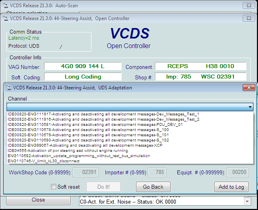Click the WorkShop Code field 02391
Image resolution: width=258 pixels, height=210 pixels.
click(86, 172)
